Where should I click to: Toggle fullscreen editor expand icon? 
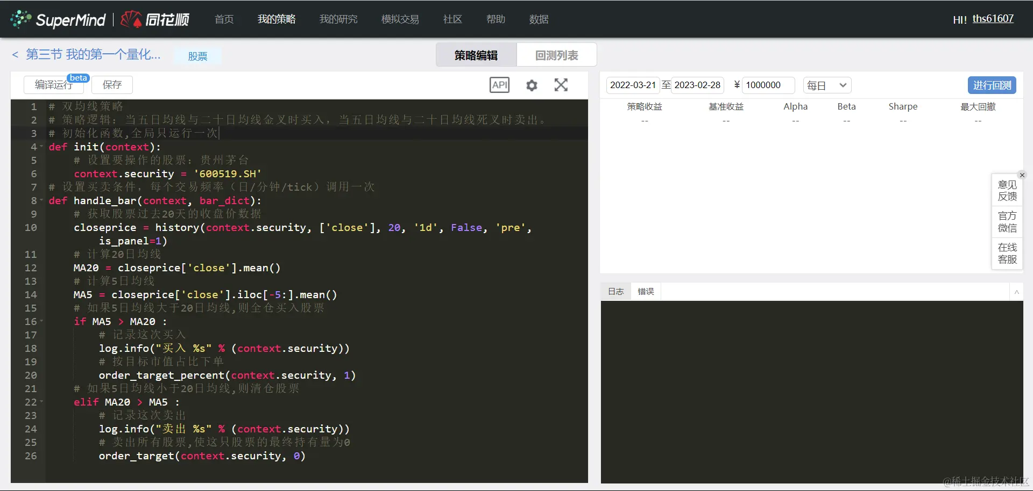click(x=561, y=85)
